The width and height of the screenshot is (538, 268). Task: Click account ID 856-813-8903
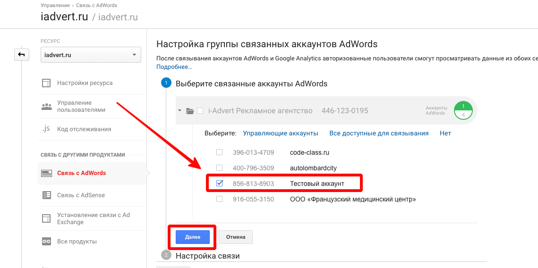point(253,184)
